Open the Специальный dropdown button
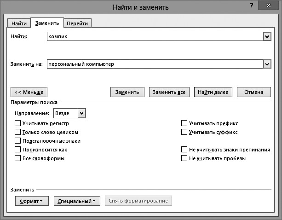 pyautogui.click(x=77, y=201)
